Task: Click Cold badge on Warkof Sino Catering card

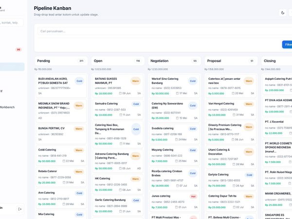Action: coord(193,81)
